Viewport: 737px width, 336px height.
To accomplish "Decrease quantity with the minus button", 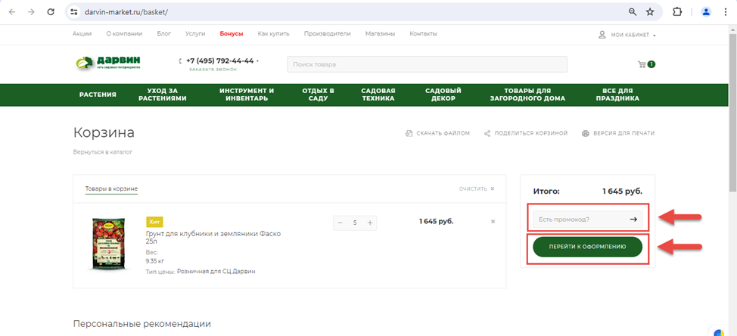I will (x=341, y=222).
